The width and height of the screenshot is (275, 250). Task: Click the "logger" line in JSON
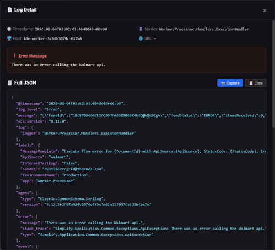click(x=78, y=134)
